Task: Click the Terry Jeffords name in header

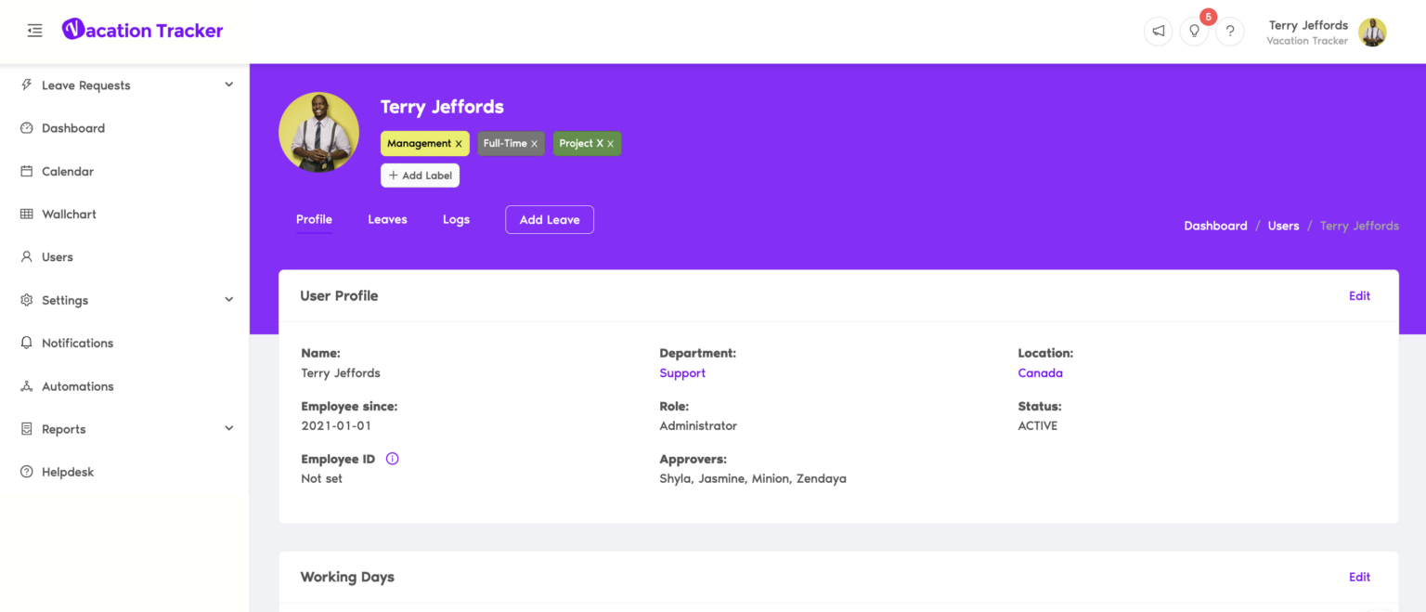Action: click(x=442, y=107)
